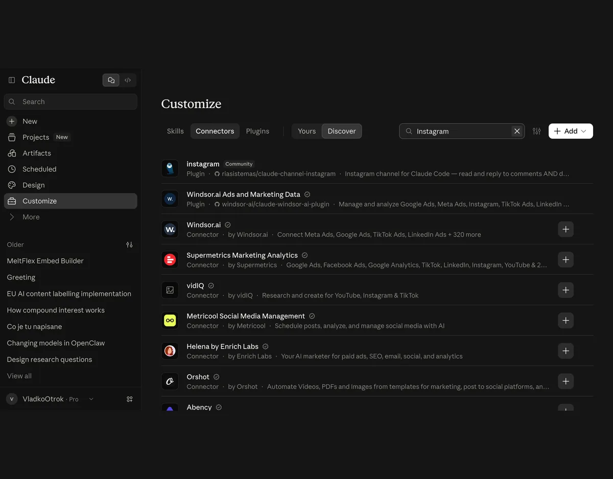The width and height of the screenshot is (613, 479).
Task: Switch to chat mode icon
Action: pyautogui.click(x=111, y=80)
